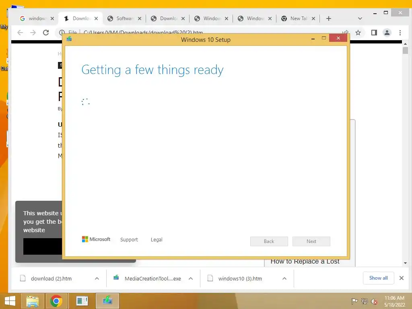
Task: Open the Chrome profile avatar
Action: click(x=387, y=32)
